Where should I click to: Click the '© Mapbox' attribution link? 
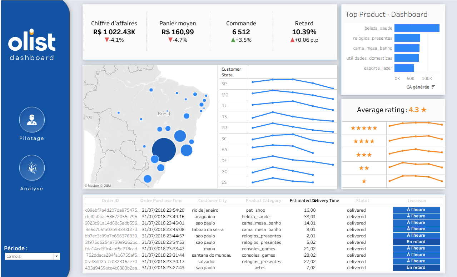(x=92, y=185)
